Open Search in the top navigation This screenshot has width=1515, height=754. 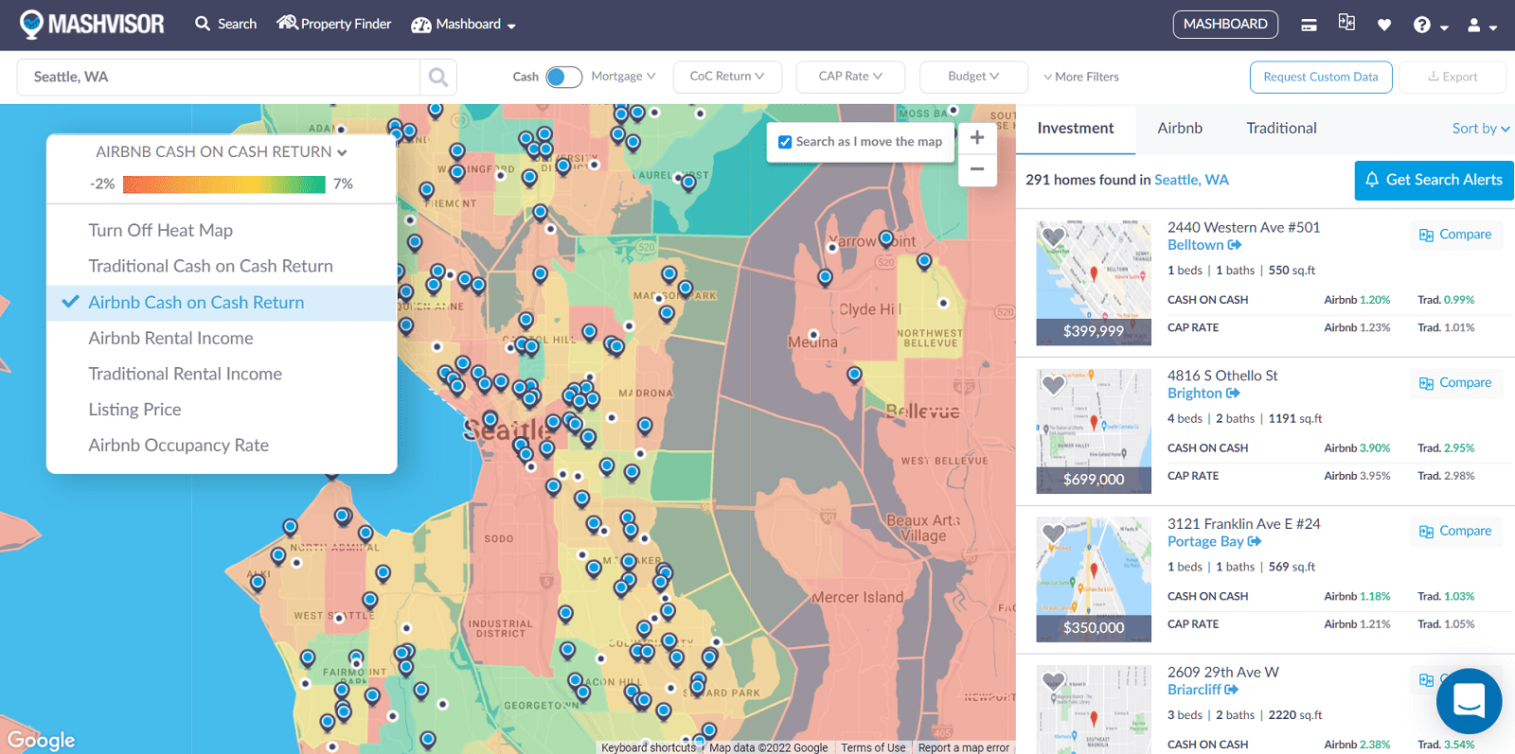click(226, 24)
